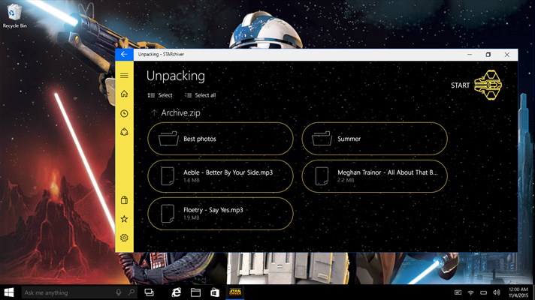535x300 pixels.
Task: Click the battery tray icon
Action: tap(483, 292)
